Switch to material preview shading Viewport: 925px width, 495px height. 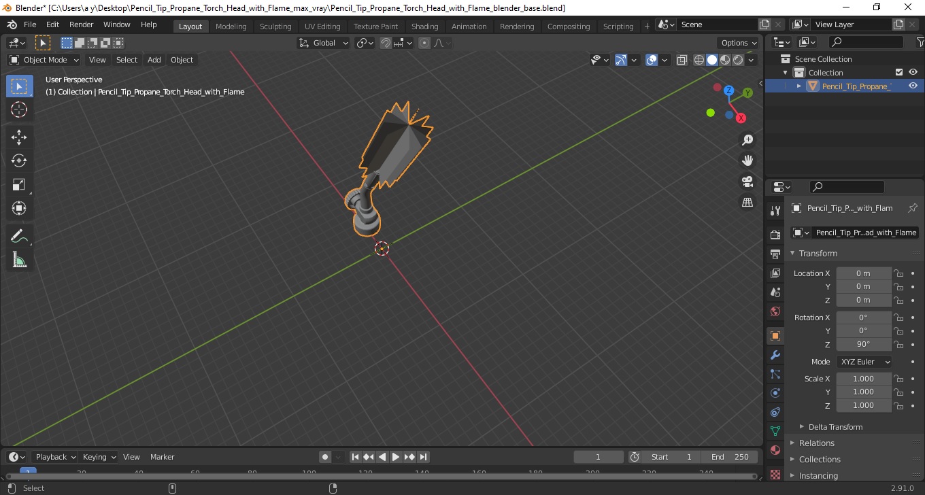[x=725, y=60]
